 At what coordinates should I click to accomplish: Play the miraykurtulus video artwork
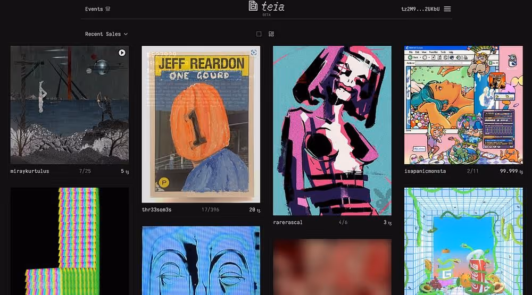[122, 53]
